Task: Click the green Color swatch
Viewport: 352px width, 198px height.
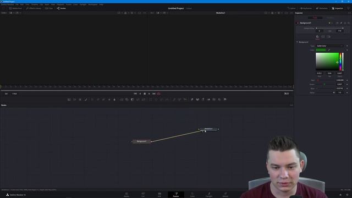Action: [321, 50]
